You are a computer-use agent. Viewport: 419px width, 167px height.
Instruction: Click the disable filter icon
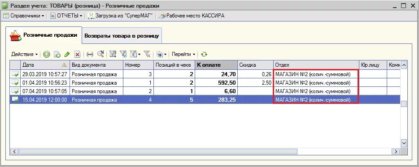(x=147, y=55)
